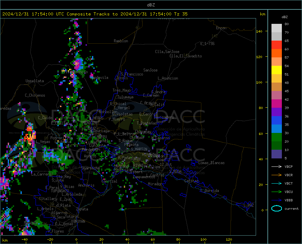The height and width of the screenshot is (244, 302).
Task: Click the 140 km mark on right axis
Action: pos(259,32)
